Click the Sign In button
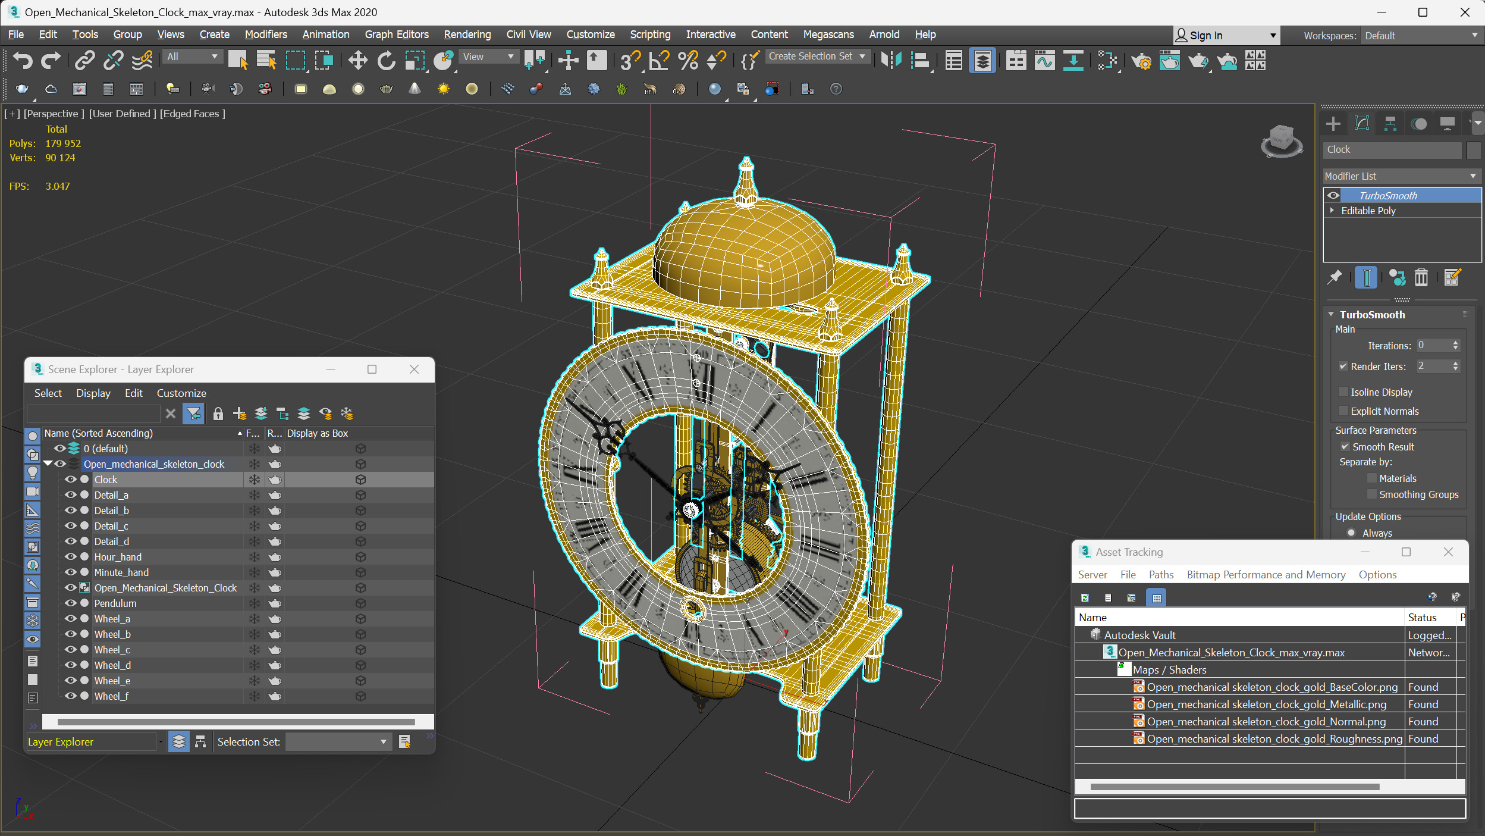 coord(1205,36)
